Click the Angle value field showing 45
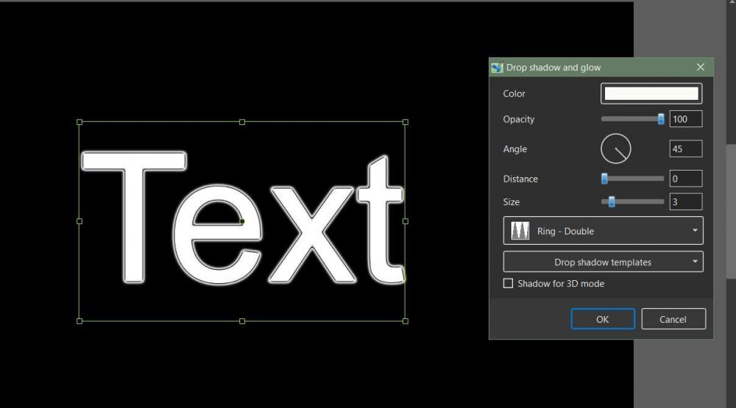Screen dimensions: 736x408 point(686,148)
